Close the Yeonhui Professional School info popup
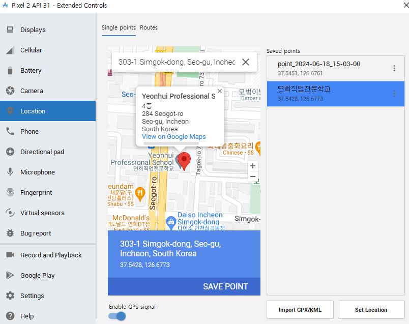 click(220, 91)
